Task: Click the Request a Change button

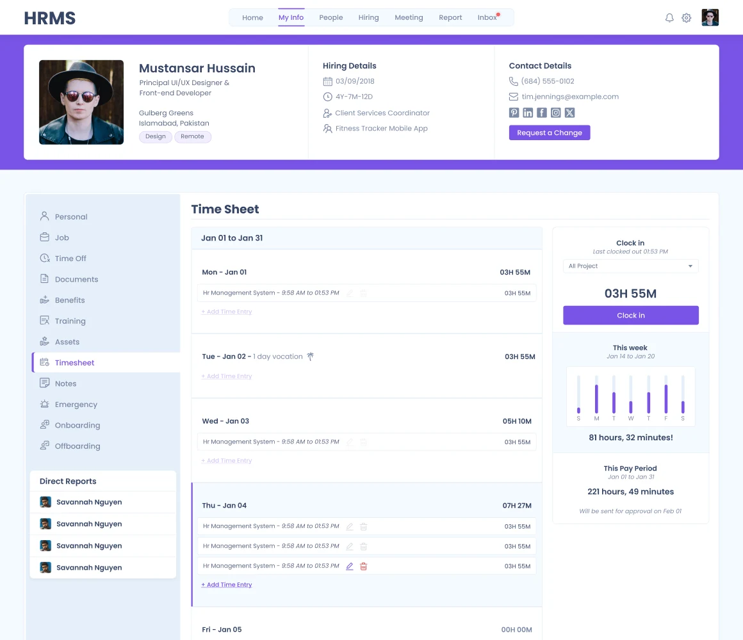Action: [549, 132]
